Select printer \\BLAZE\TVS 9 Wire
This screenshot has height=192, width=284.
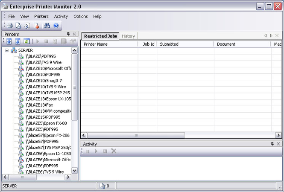pos(44,62)
